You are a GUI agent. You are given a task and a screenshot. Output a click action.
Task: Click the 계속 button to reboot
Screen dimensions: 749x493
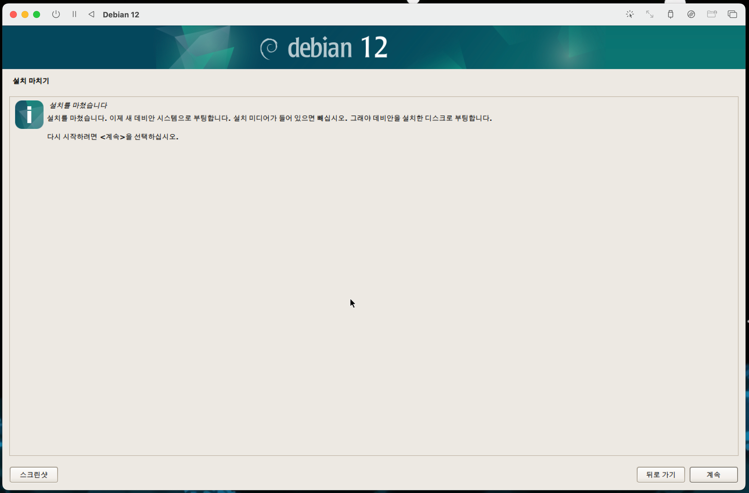point(713,475)
